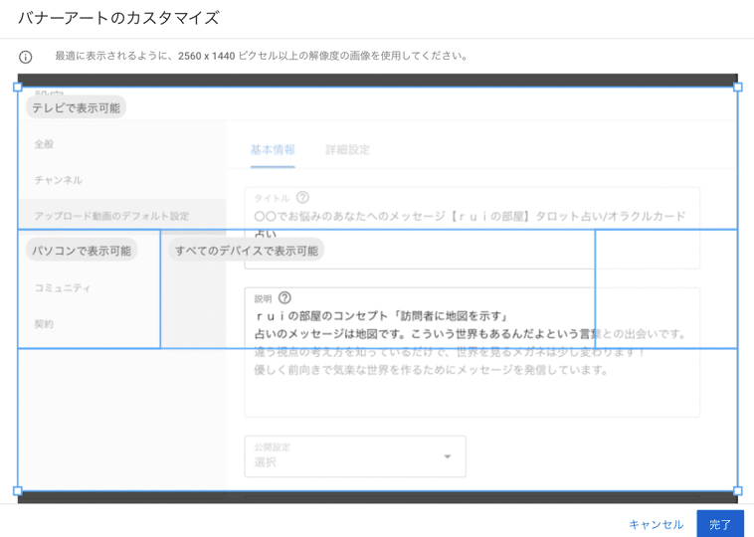Image resolution: width=754 pixels, height=537 pixels.
Task: Click the 説明 text area in banner
Action: click(471, 352)
